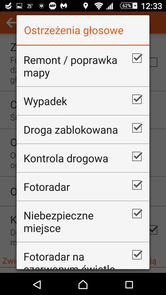Toggle the Kontrola drogowa checkbox

tap(137, 156)
